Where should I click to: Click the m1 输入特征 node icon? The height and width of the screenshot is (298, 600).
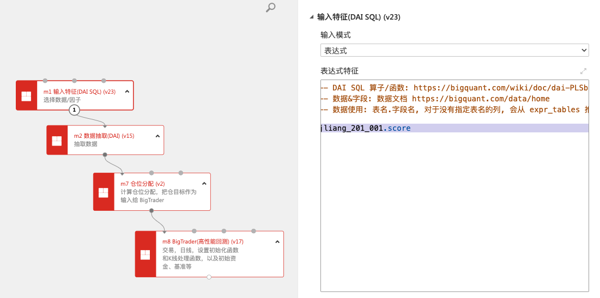pyautogui.click(x=26, y=96)
